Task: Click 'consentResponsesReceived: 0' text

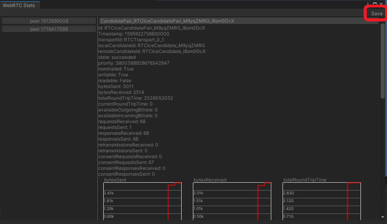Action: click(x=132, y=168)
